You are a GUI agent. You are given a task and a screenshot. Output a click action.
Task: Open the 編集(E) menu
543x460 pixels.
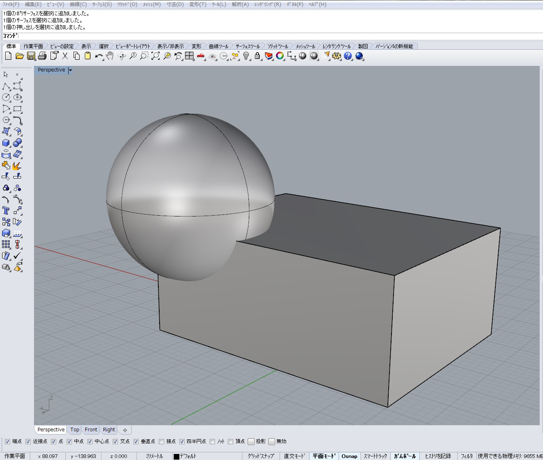tap(33, 4)
